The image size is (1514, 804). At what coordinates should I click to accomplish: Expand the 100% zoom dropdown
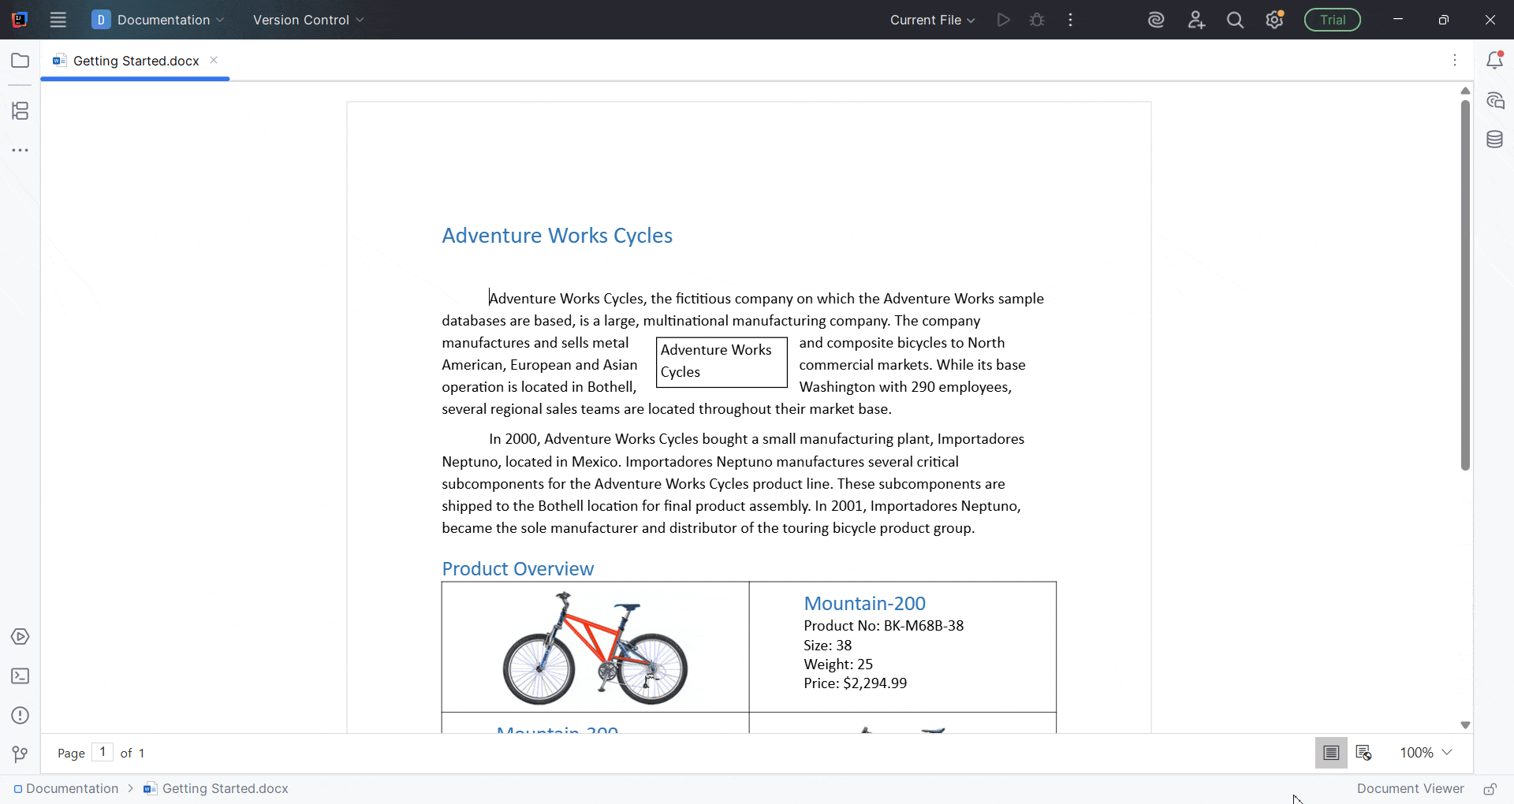click(x=1426, y=753)
